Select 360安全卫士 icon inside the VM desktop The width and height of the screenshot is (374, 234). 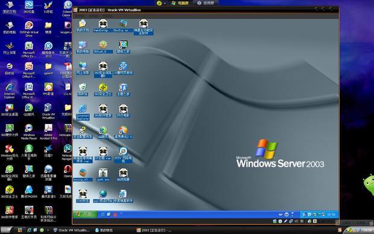[x=103, y=89]
